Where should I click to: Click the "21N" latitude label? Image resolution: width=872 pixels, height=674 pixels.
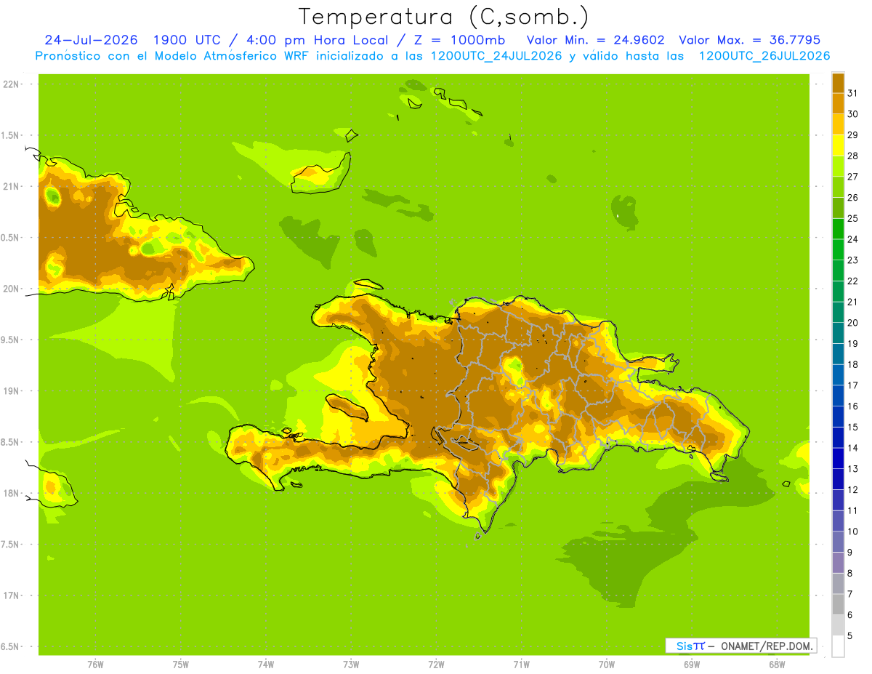[x=10, y=186]
